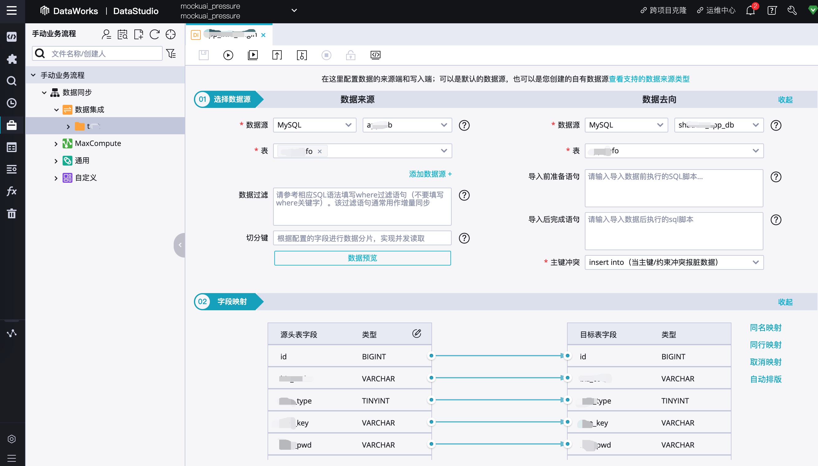818x466 pixels.
Task: Click the switch to code mode icon
Action: pyautogui.click(x=375, y=55)
